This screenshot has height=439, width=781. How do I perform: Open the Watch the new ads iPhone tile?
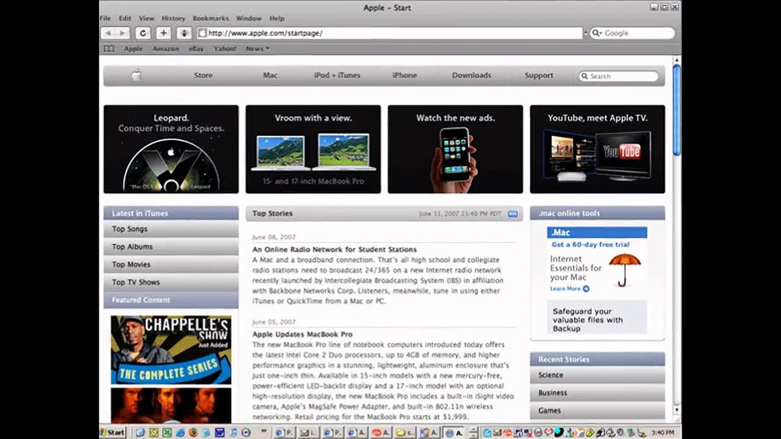pyautogui.click(x=455, y=149)
